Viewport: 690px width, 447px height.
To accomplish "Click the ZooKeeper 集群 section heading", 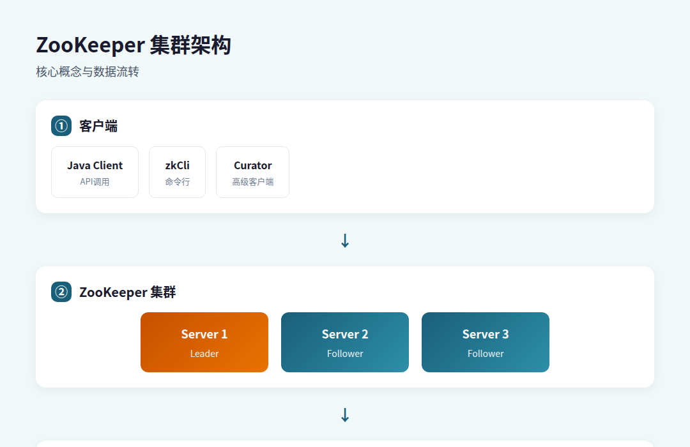I will coord(127,292).
